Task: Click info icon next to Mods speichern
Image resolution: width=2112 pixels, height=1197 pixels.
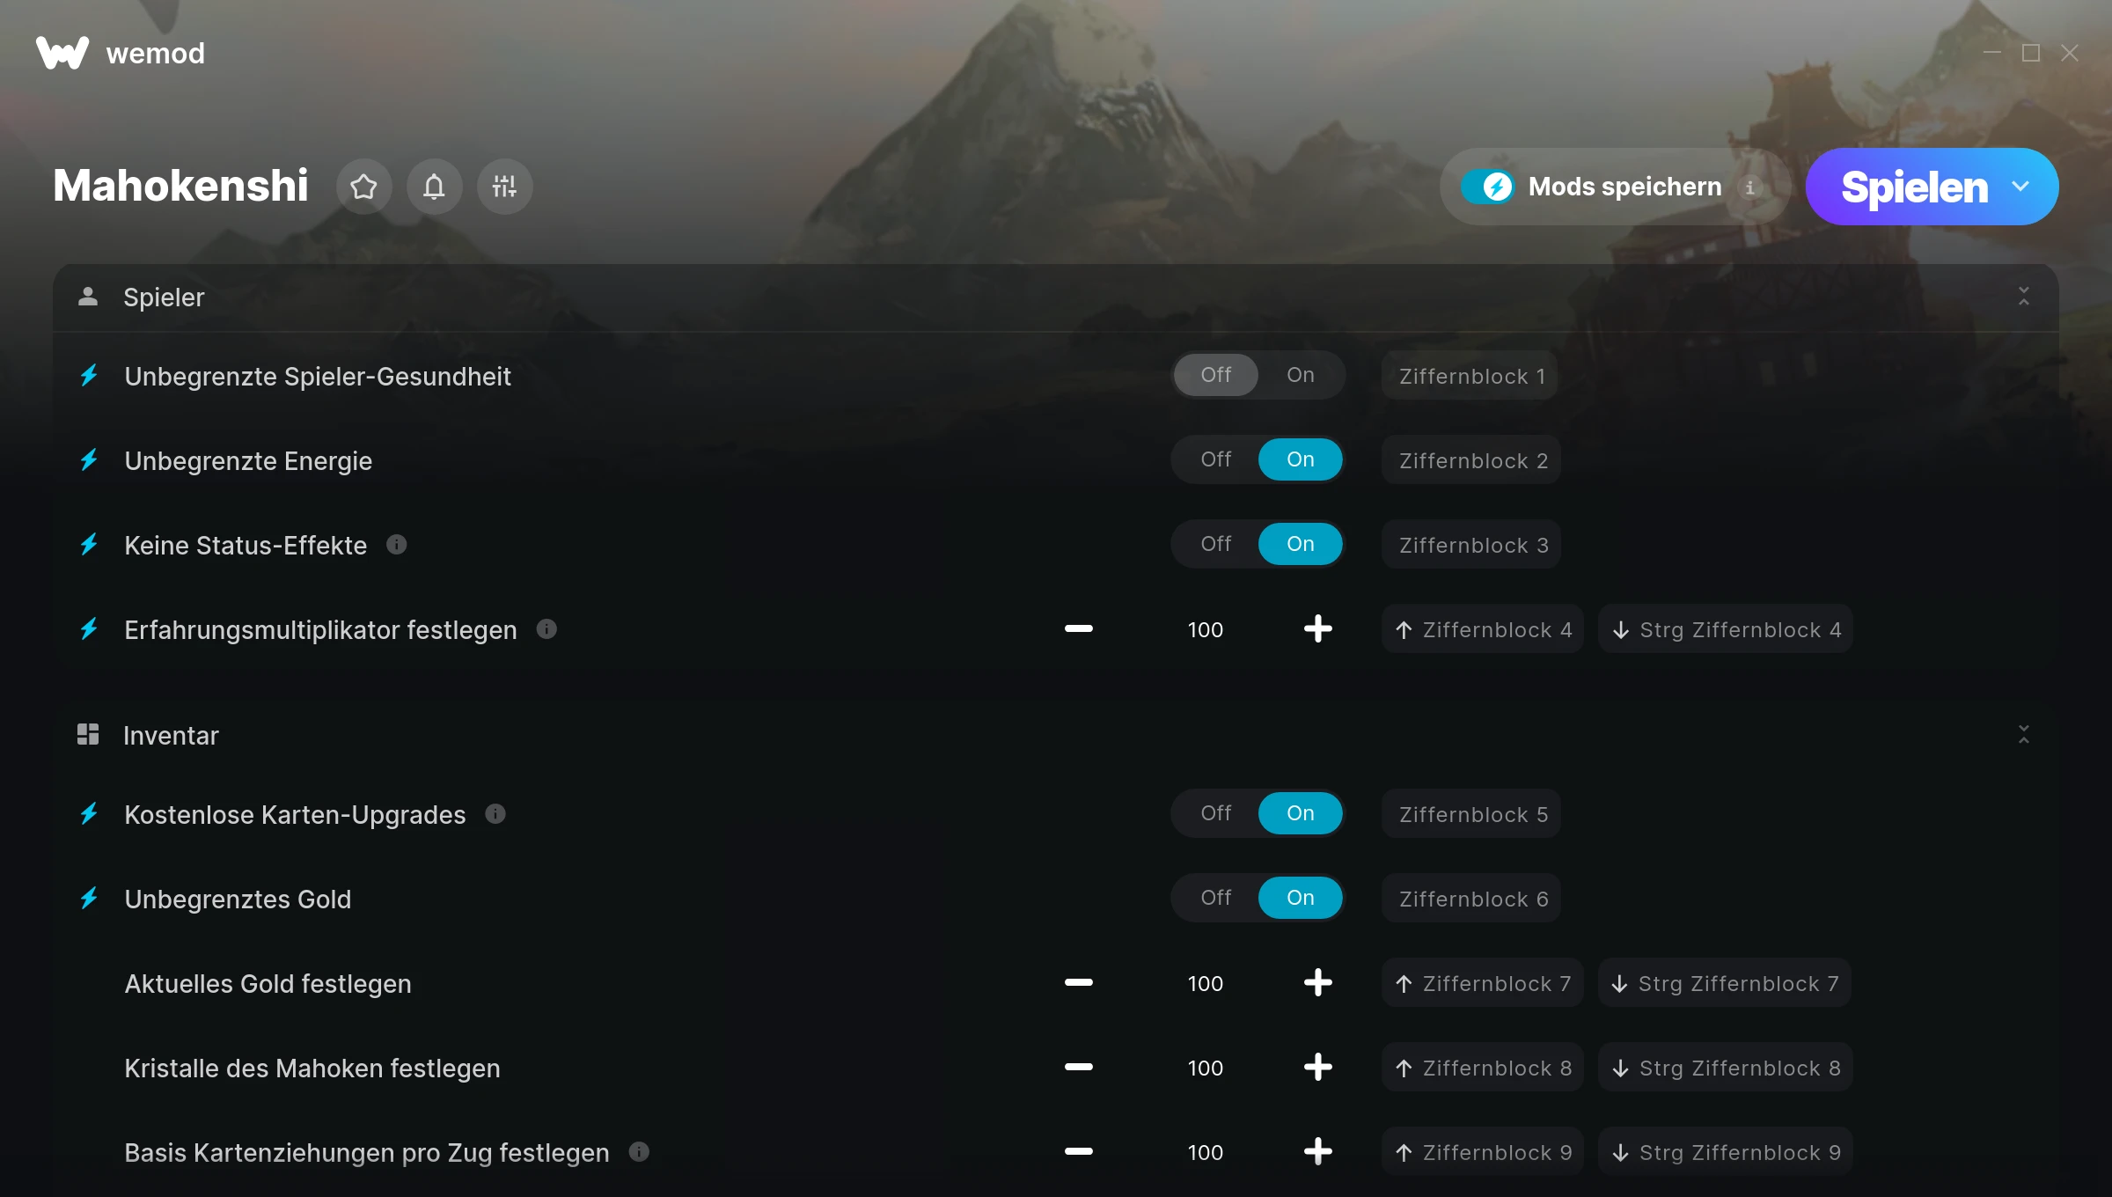Action: coord(1749,187)
